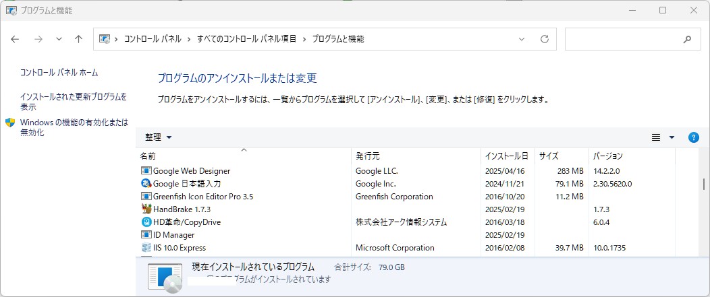Click size 283 MB cell
Image resolution: width=710 pixels, height=297 pixels.
(x=570, y=171)
